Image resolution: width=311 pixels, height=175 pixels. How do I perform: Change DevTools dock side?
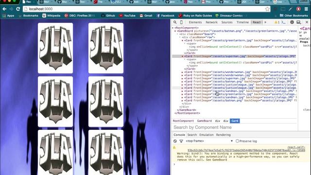[x=299, y=22]
